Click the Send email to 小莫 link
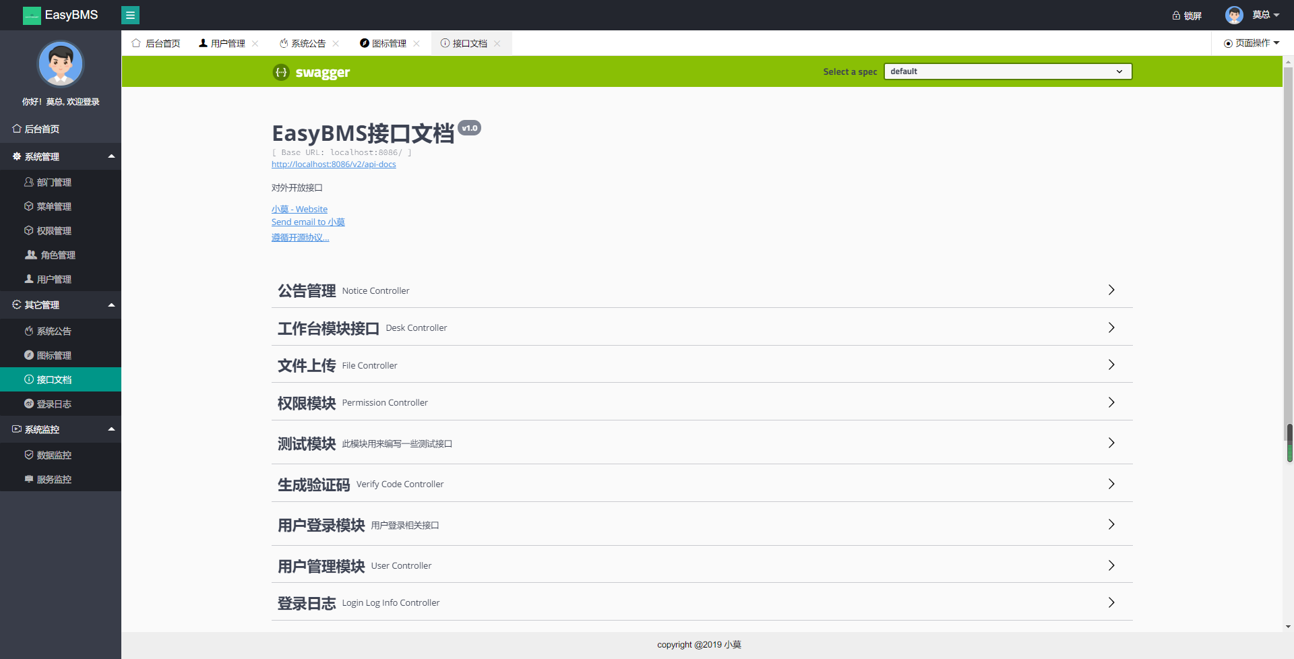Image resolution: width=1294 pixels, height=659 pixels. point(308,222)
